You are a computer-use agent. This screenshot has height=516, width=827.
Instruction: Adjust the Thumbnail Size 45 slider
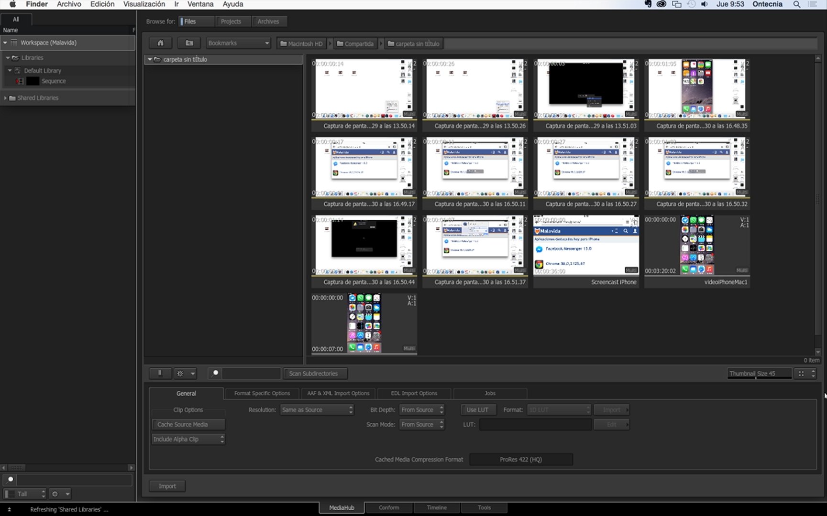(759, 374)
